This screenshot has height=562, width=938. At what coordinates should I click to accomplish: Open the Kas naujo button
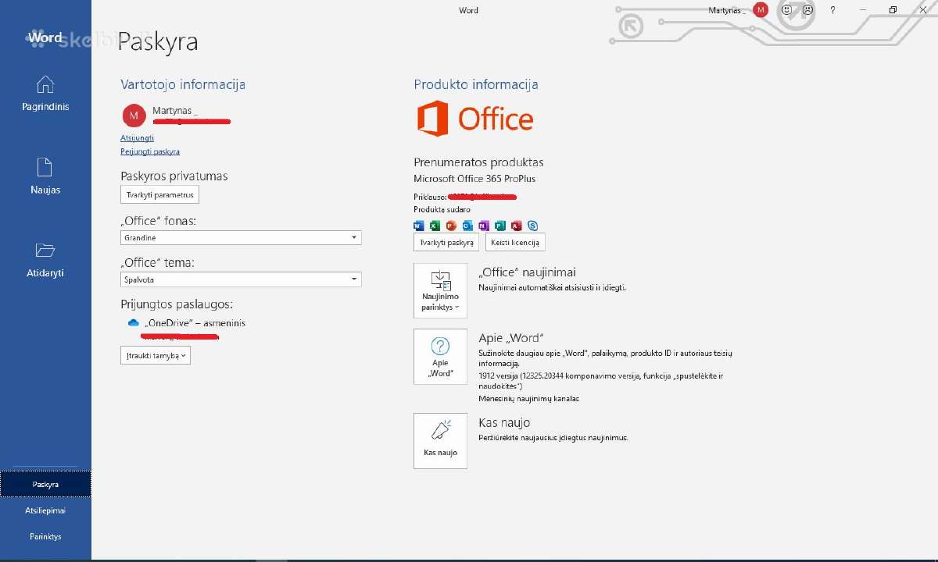point(440,441)
